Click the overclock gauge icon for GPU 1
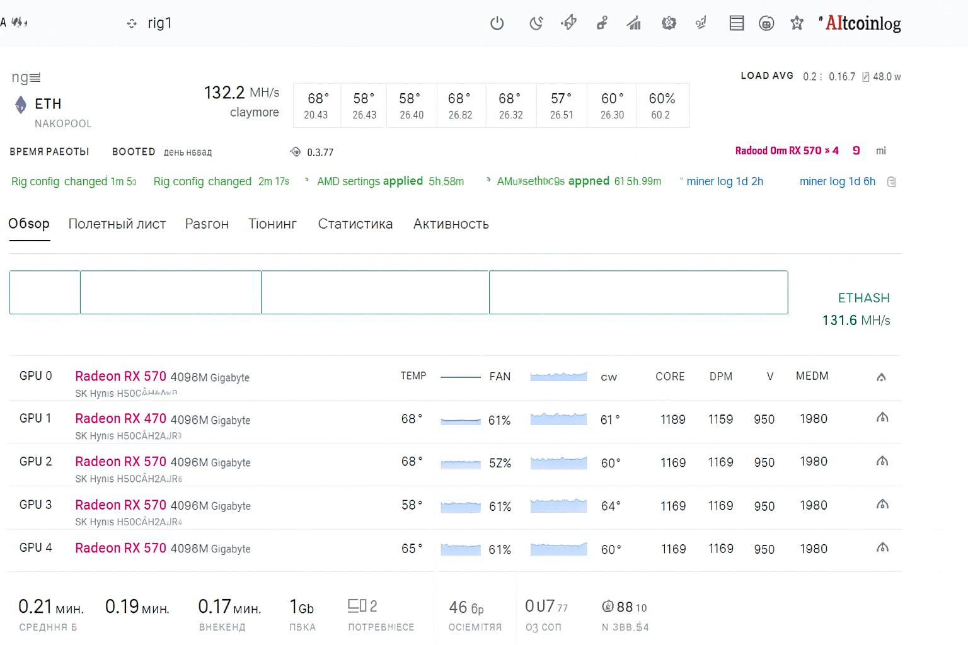This screenshot has height=645, width=968. pyautogui.click(x=882, y=418)
